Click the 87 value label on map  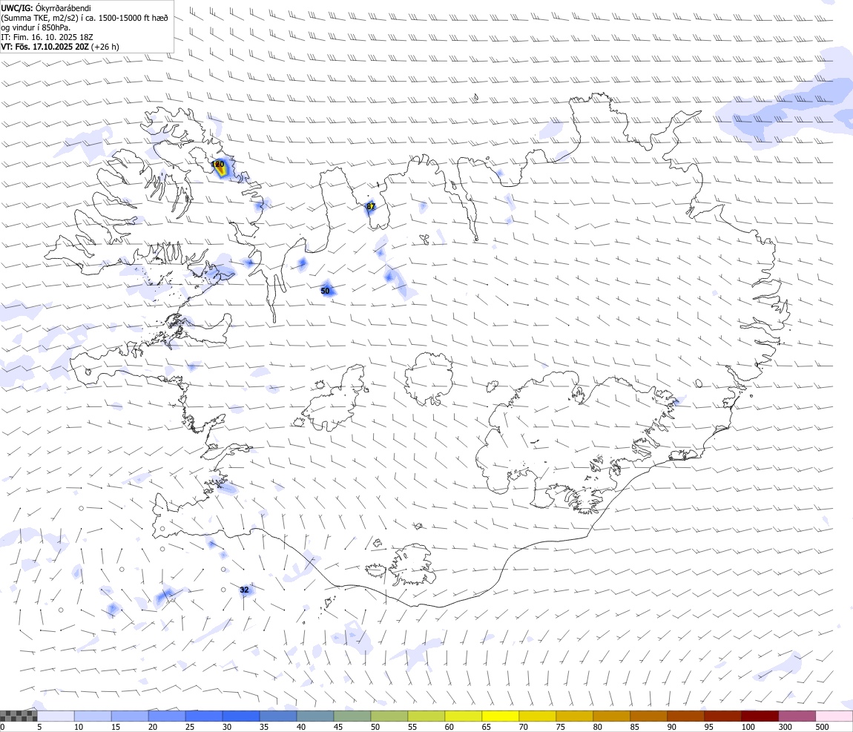(x=370, y=206)
